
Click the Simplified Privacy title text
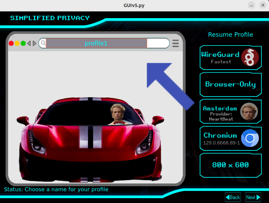pyautogui.click(x=50, y=18)
